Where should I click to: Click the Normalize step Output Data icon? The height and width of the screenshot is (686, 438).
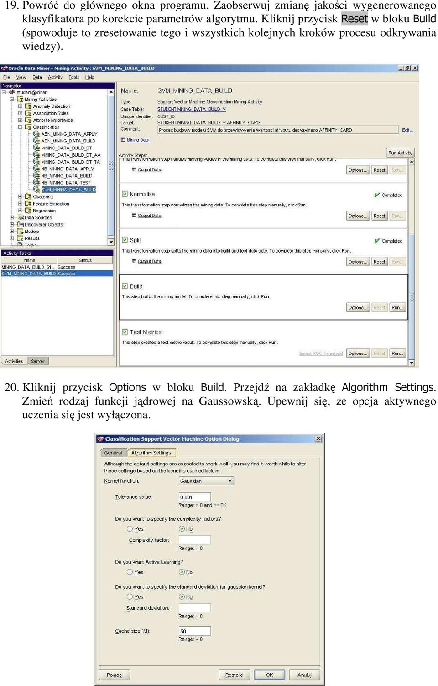(134, 216)
